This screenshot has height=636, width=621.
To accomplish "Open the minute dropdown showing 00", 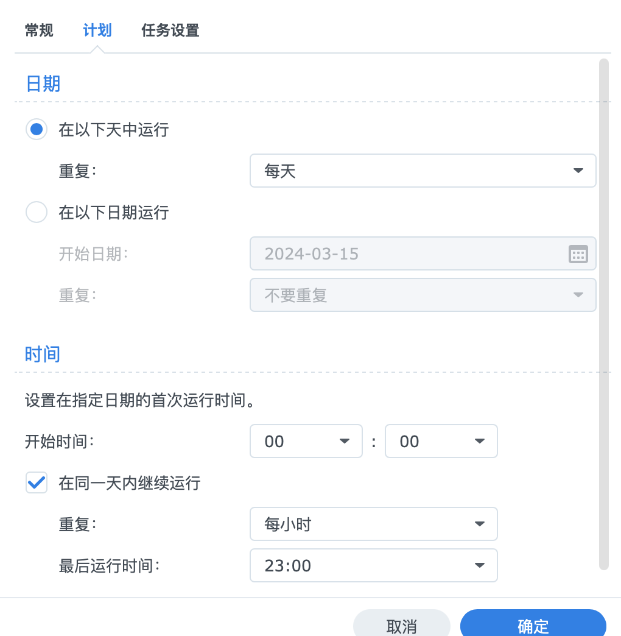I will [441, 441].
